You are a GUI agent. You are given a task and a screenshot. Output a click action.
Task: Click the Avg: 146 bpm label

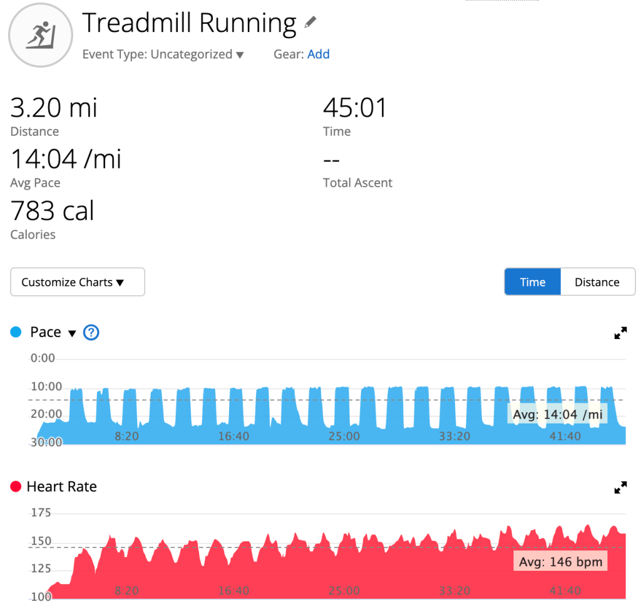pyautogui.click(x=560, y=561)
